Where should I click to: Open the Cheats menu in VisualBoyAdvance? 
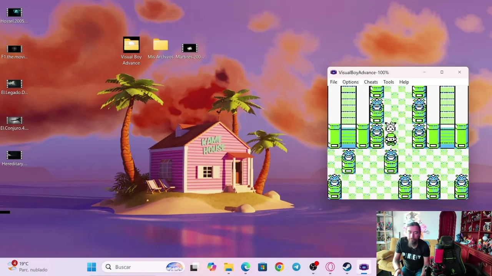click(371, 82)
